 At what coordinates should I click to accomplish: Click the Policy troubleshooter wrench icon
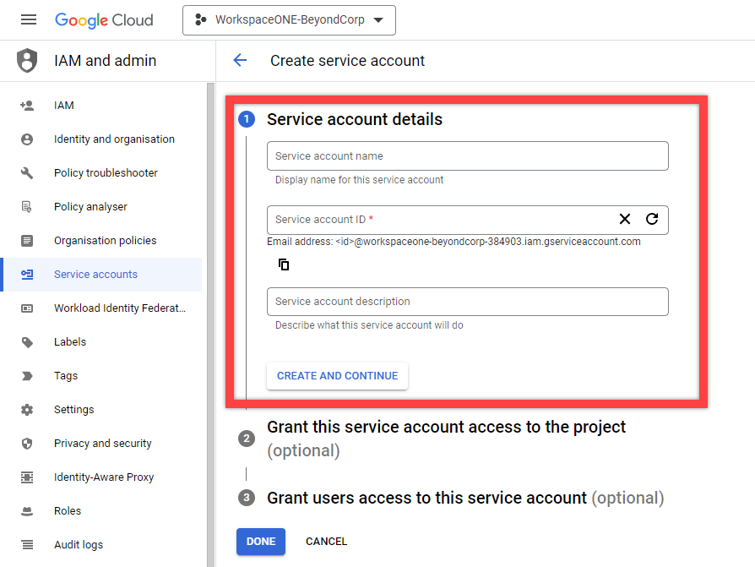tap(27, 173)
